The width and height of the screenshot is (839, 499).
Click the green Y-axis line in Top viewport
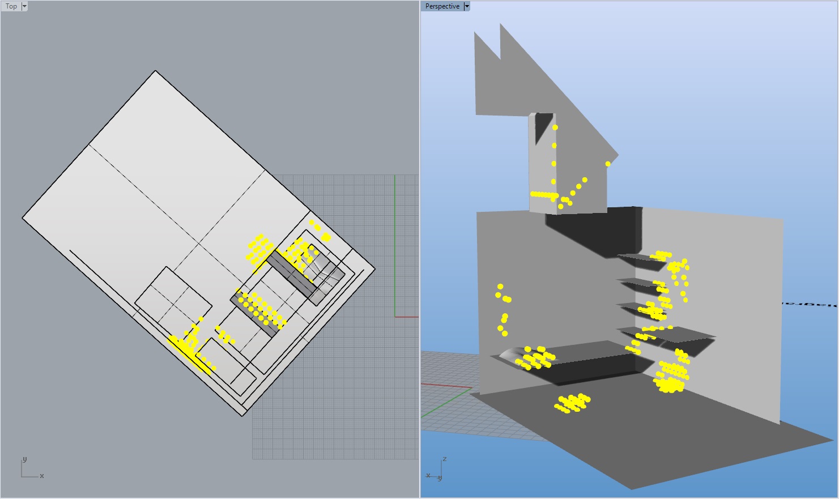[x=395, y=244]
